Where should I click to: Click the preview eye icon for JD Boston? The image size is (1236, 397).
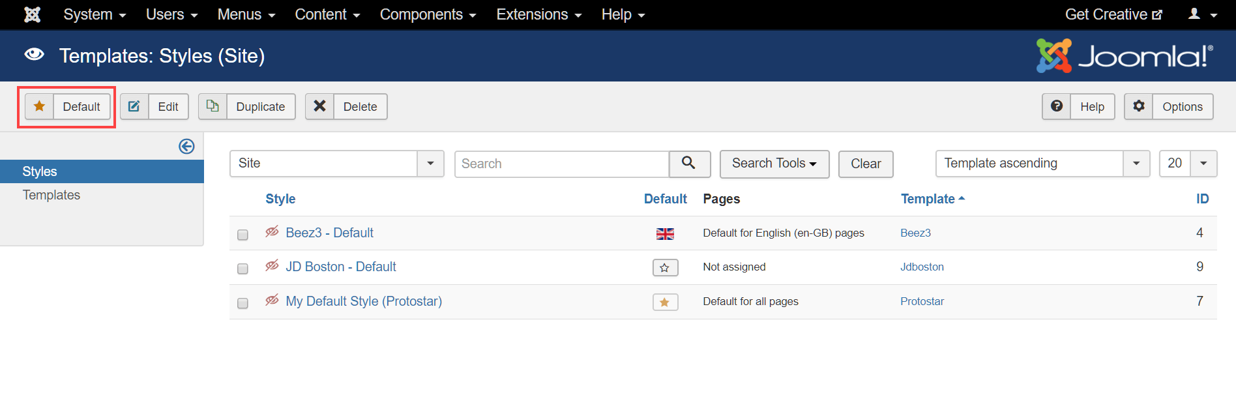point(272,266)
